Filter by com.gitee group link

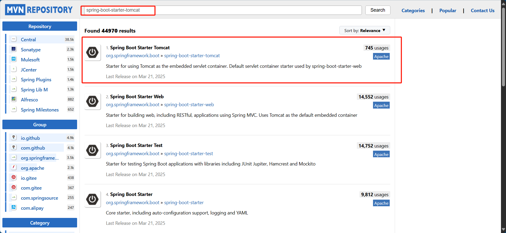coord(31,188)
